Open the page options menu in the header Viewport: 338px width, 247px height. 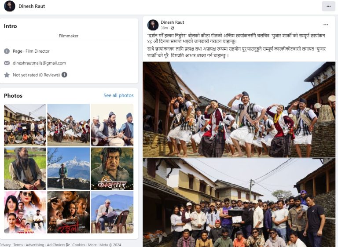(x=328, y=6)
